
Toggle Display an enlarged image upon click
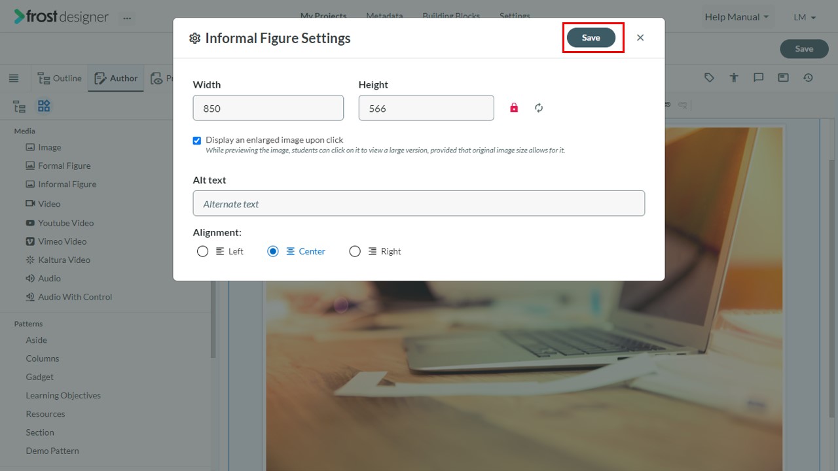tap(197, 141)
